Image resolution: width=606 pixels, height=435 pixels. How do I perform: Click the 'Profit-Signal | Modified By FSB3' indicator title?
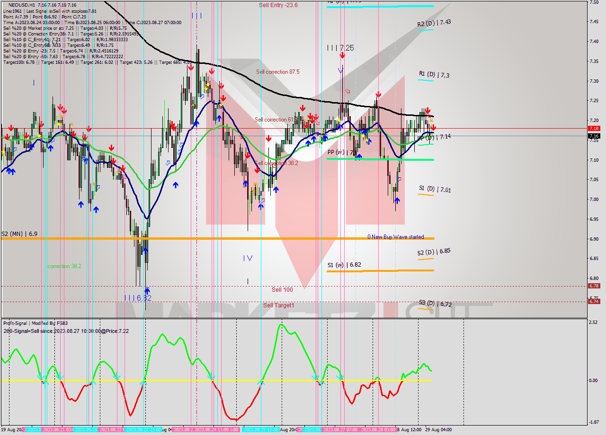tap(36, 323)
